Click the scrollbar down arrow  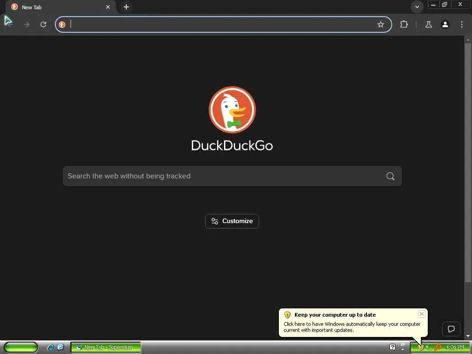[x=468, y=336]
